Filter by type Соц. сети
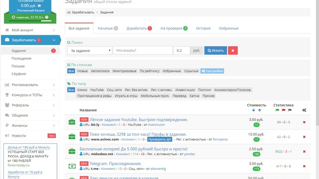The width and height of the screenshot is (319, 179). click(114, 90)
